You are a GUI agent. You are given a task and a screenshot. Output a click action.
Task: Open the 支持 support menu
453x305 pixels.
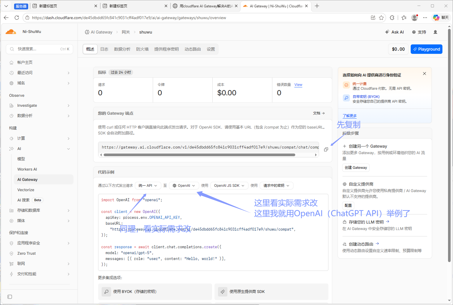click(419, 32)
